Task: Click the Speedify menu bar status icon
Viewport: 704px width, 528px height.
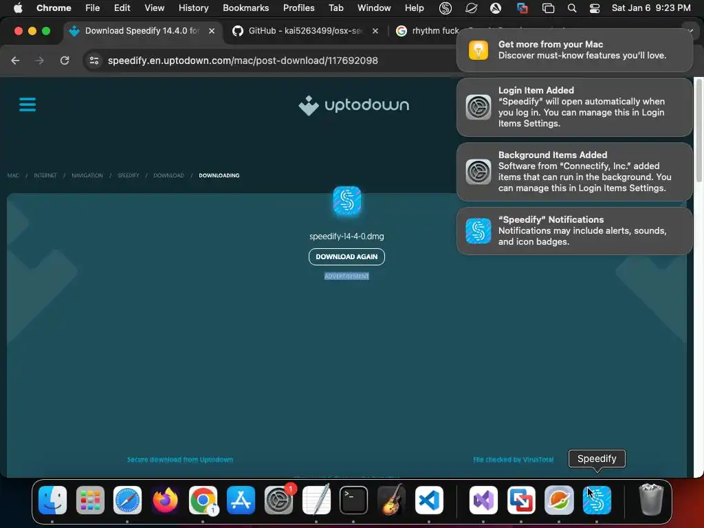Action: pyautogui.click(x=445, y=8)
